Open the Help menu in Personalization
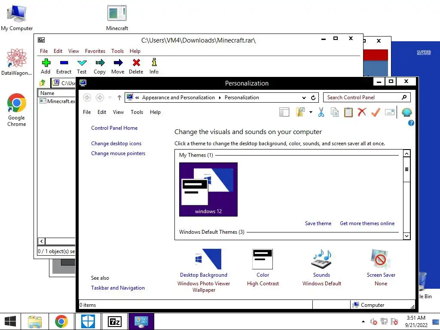The width and height of the screenshot is (440, 330). point(155,112)
